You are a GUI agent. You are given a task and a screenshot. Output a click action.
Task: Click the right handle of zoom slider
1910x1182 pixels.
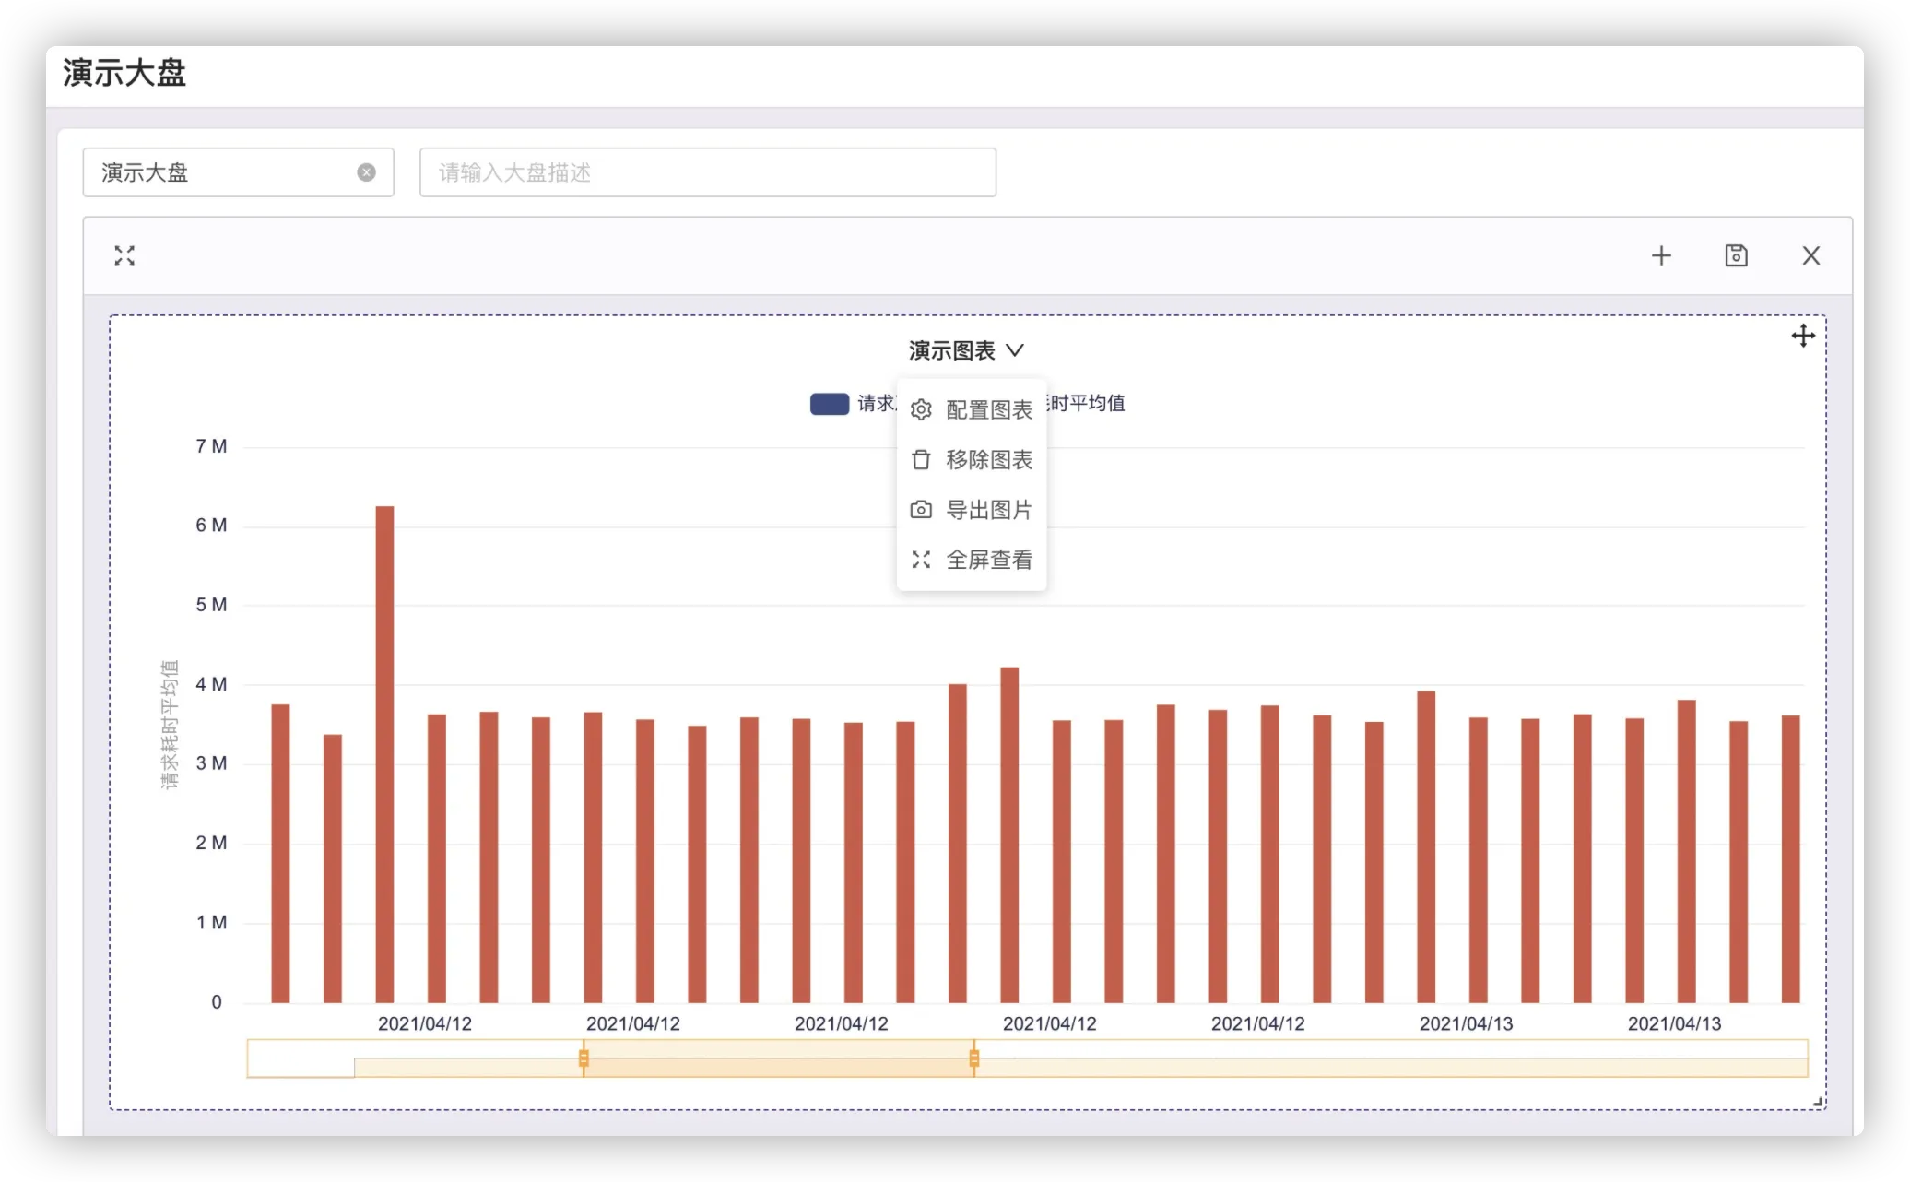pos(973,1058)
